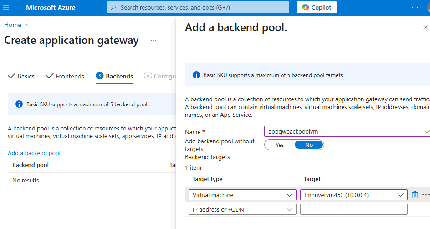The image size is (430, 229).
Task: Click the backend pool Name input field
Action: tap(343, 131)
